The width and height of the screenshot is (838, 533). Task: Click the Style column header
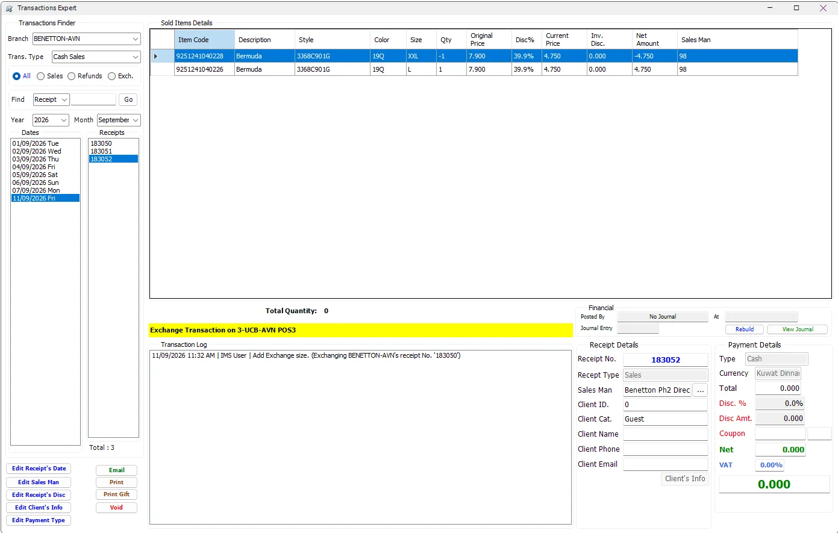[332, 40]
